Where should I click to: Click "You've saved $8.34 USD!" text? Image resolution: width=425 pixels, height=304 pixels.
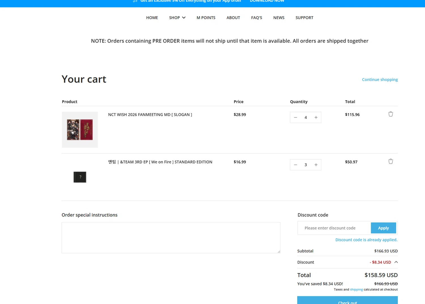click(320, 284)
